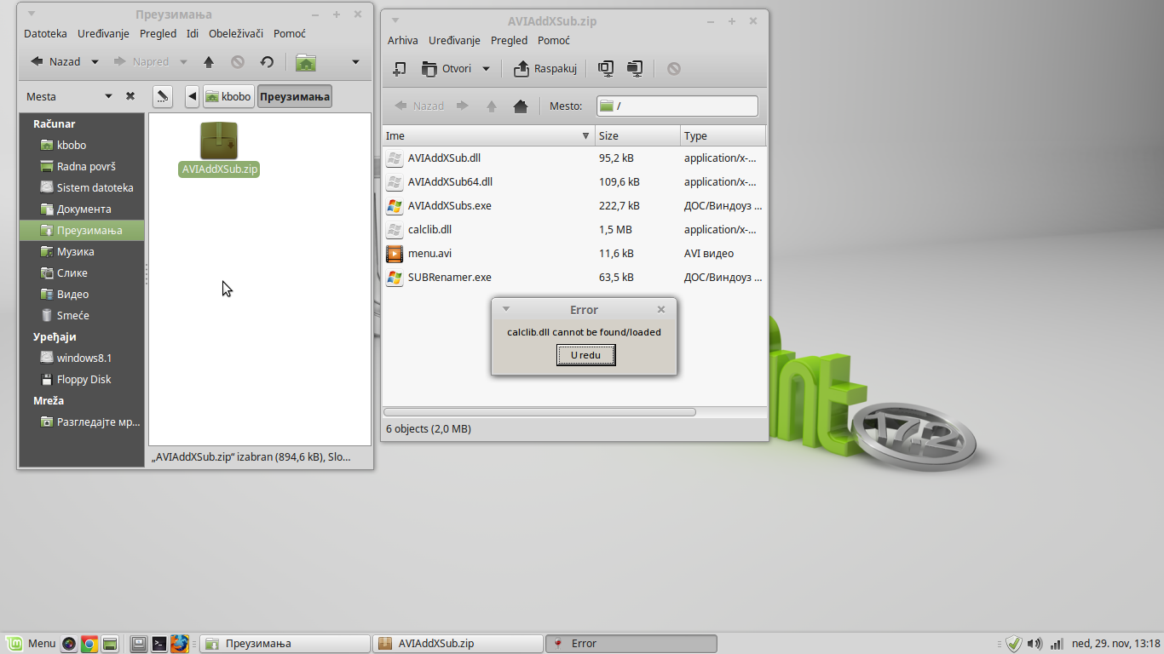Open the Mint Menu on the taskbar
Screen dimensions: 1164x654
[x=32, y=644]
